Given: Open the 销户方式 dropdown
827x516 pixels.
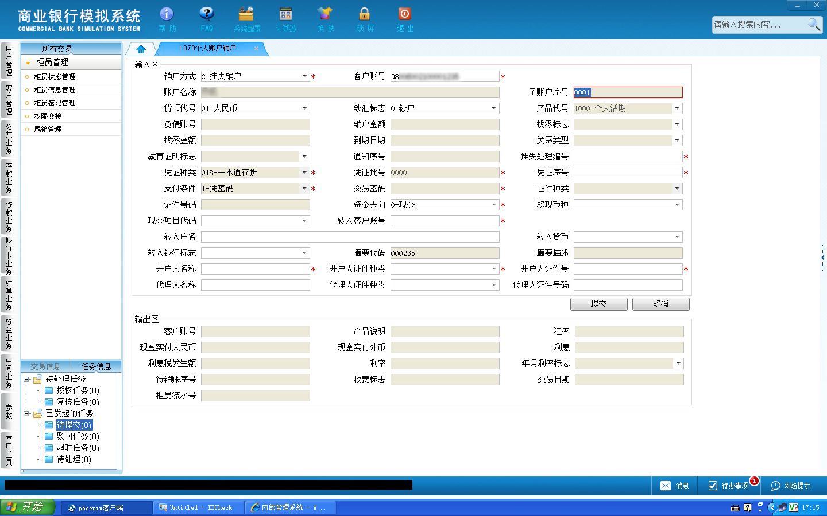Looking at the screenshot, I should tap(304, 76).
